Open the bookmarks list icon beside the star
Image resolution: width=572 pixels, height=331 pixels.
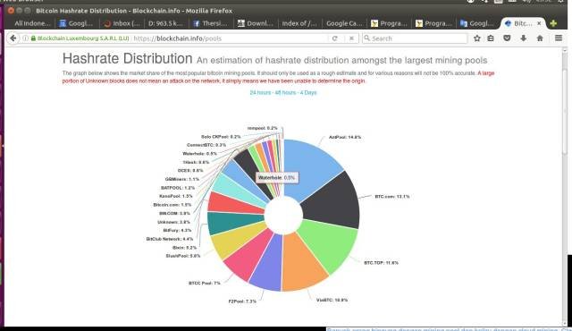[491, 38]
